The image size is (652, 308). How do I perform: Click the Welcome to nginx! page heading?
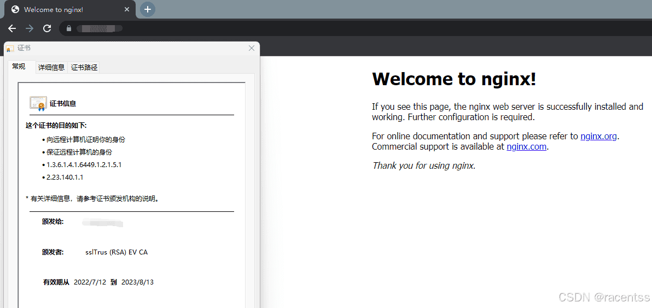coord(454,79)
